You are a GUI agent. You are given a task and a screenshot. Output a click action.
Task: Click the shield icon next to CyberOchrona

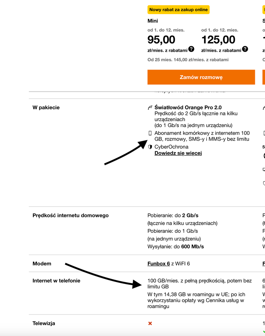pyautogui.click(x=150, y=147)
